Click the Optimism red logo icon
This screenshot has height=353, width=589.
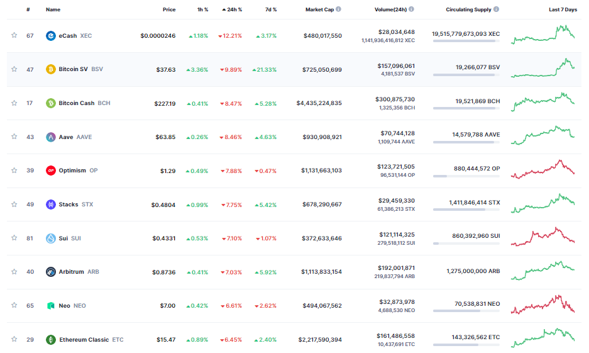(x=51, y=171)
